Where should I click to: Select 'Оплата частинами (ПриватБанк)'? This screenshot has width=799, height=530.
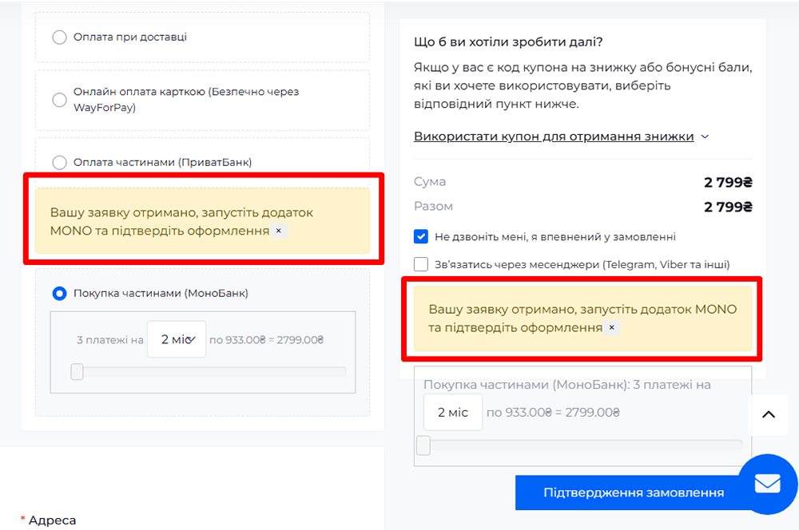point(59,162)
